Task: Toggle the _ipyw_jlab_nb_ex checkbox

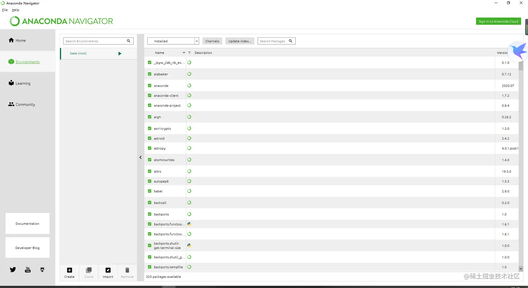Action: pos(150,62)
